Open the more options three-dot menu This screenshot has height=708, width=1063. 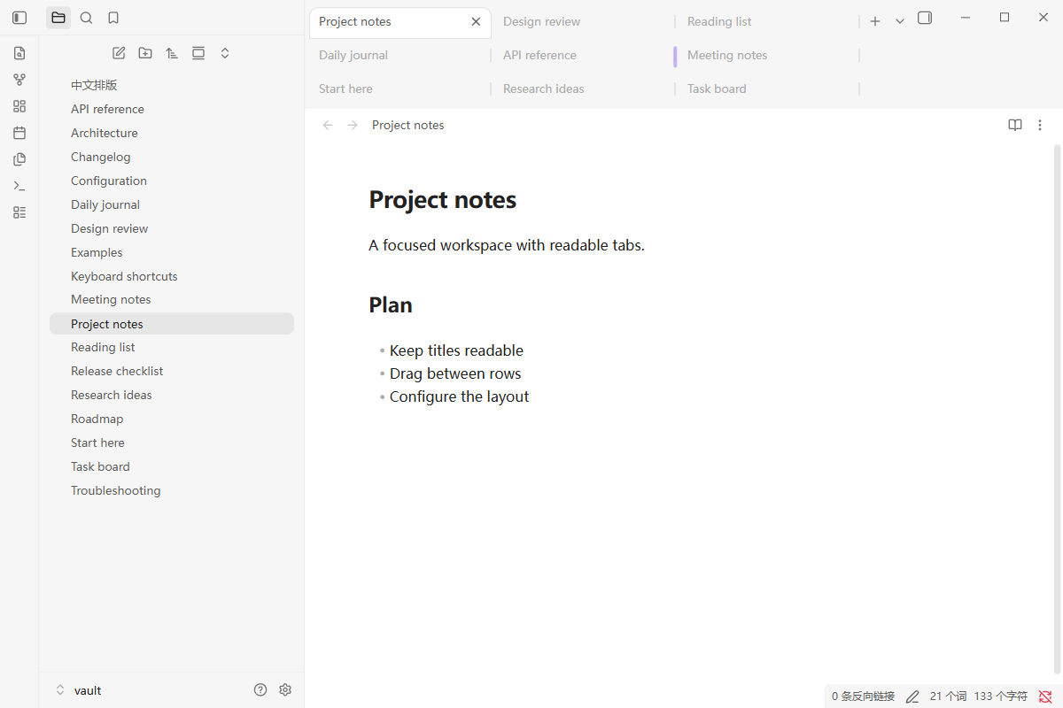click(1040, 125)
